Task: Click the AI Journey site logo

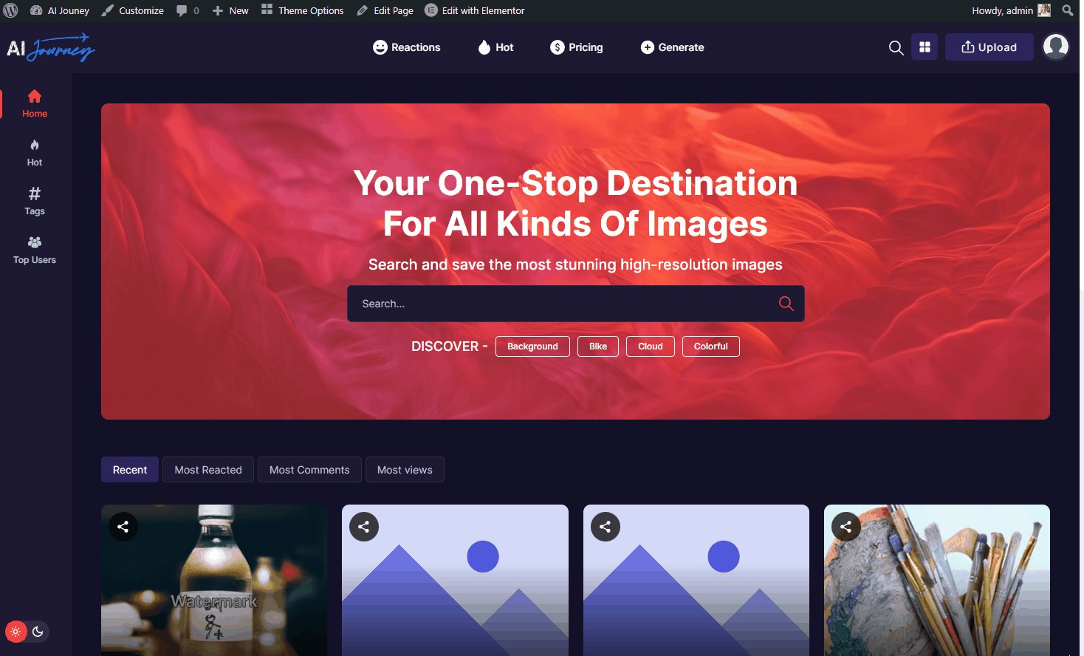Action: (x=51, y=47)
